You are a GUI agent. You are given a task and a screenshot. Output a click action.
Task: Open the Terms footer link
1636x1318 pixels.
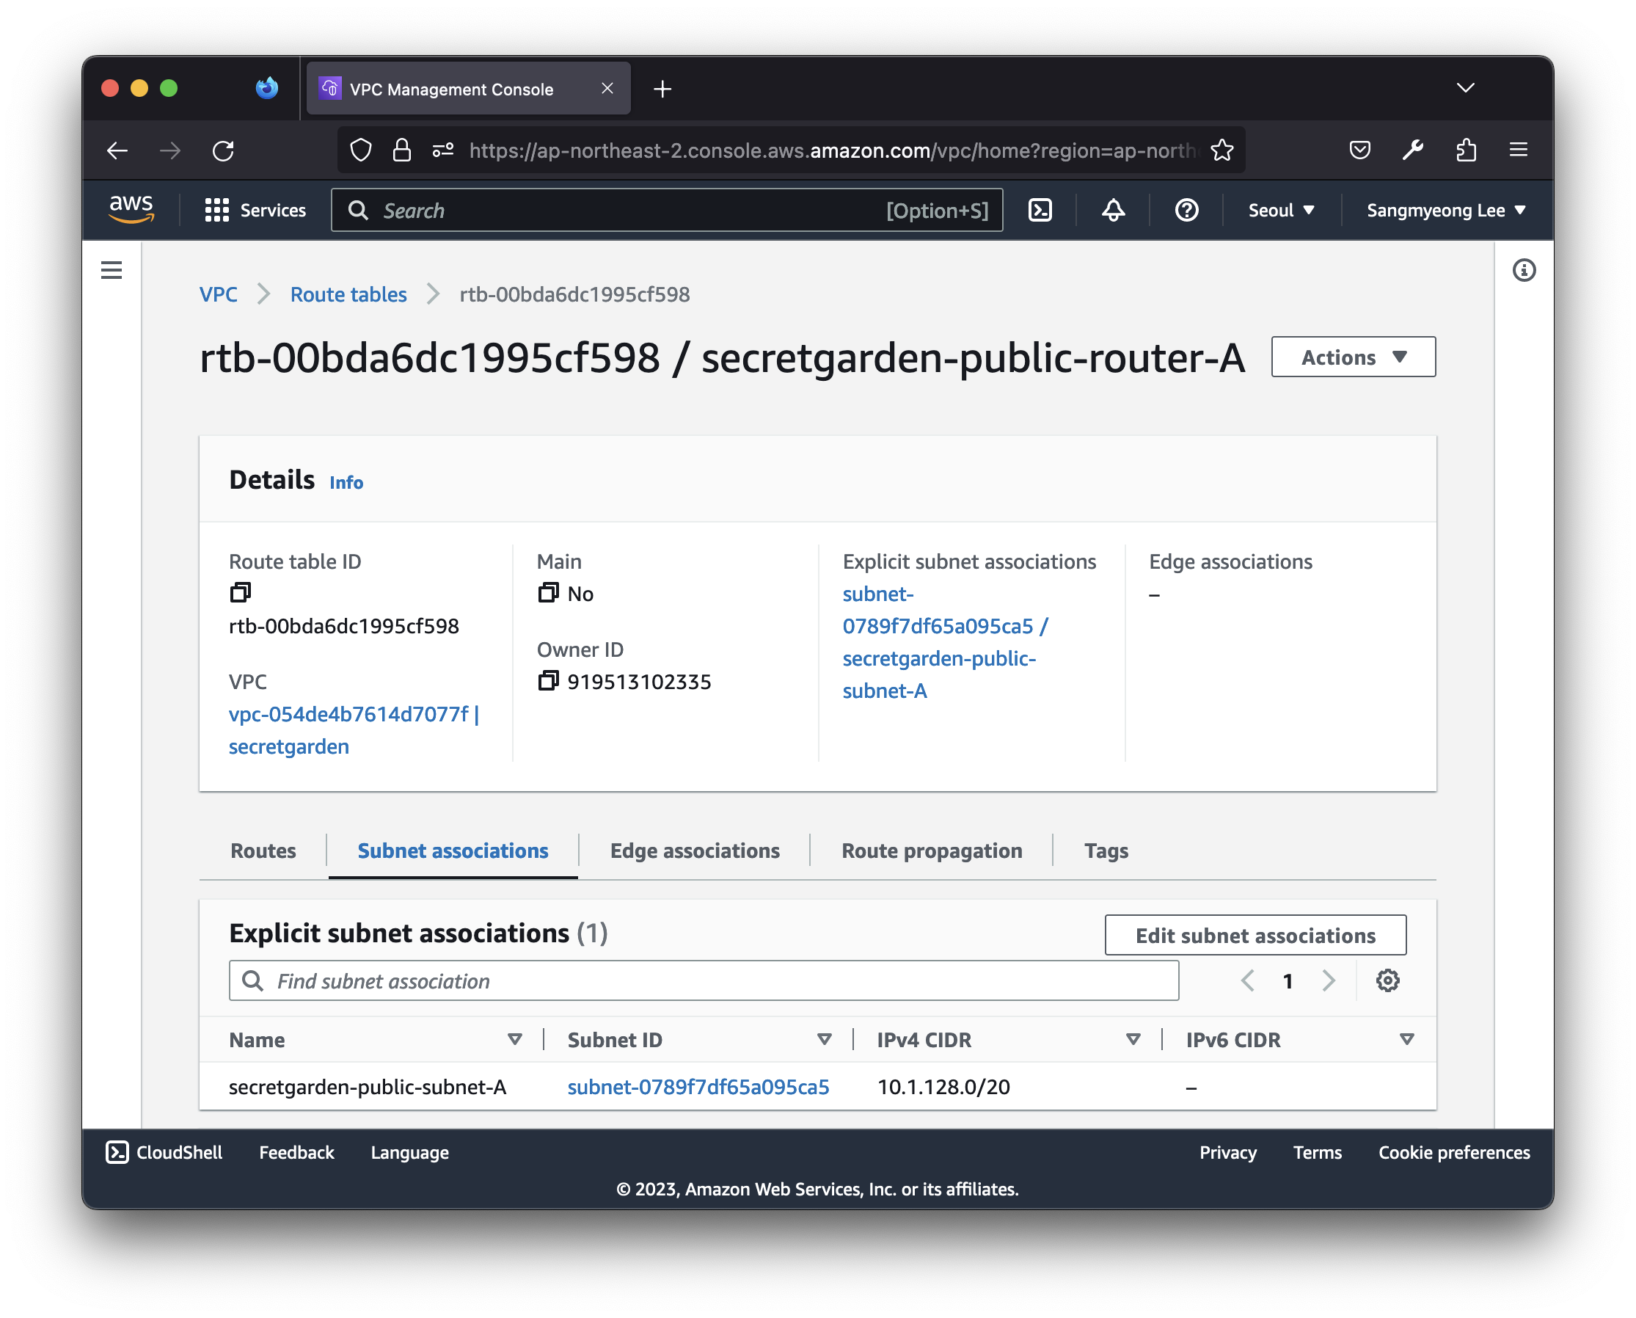[x=1318, y=1152]
